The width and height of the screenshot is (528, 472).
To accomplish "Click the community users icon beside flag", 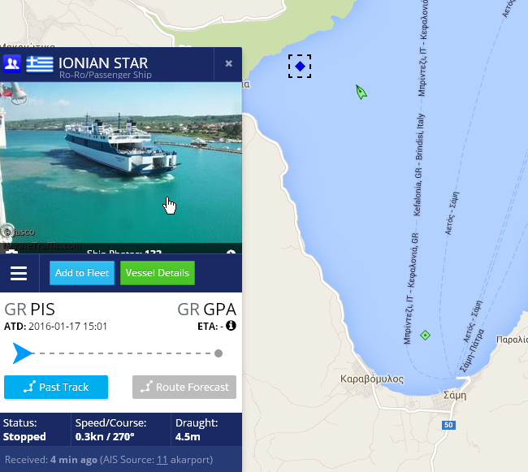I will 12,63.
